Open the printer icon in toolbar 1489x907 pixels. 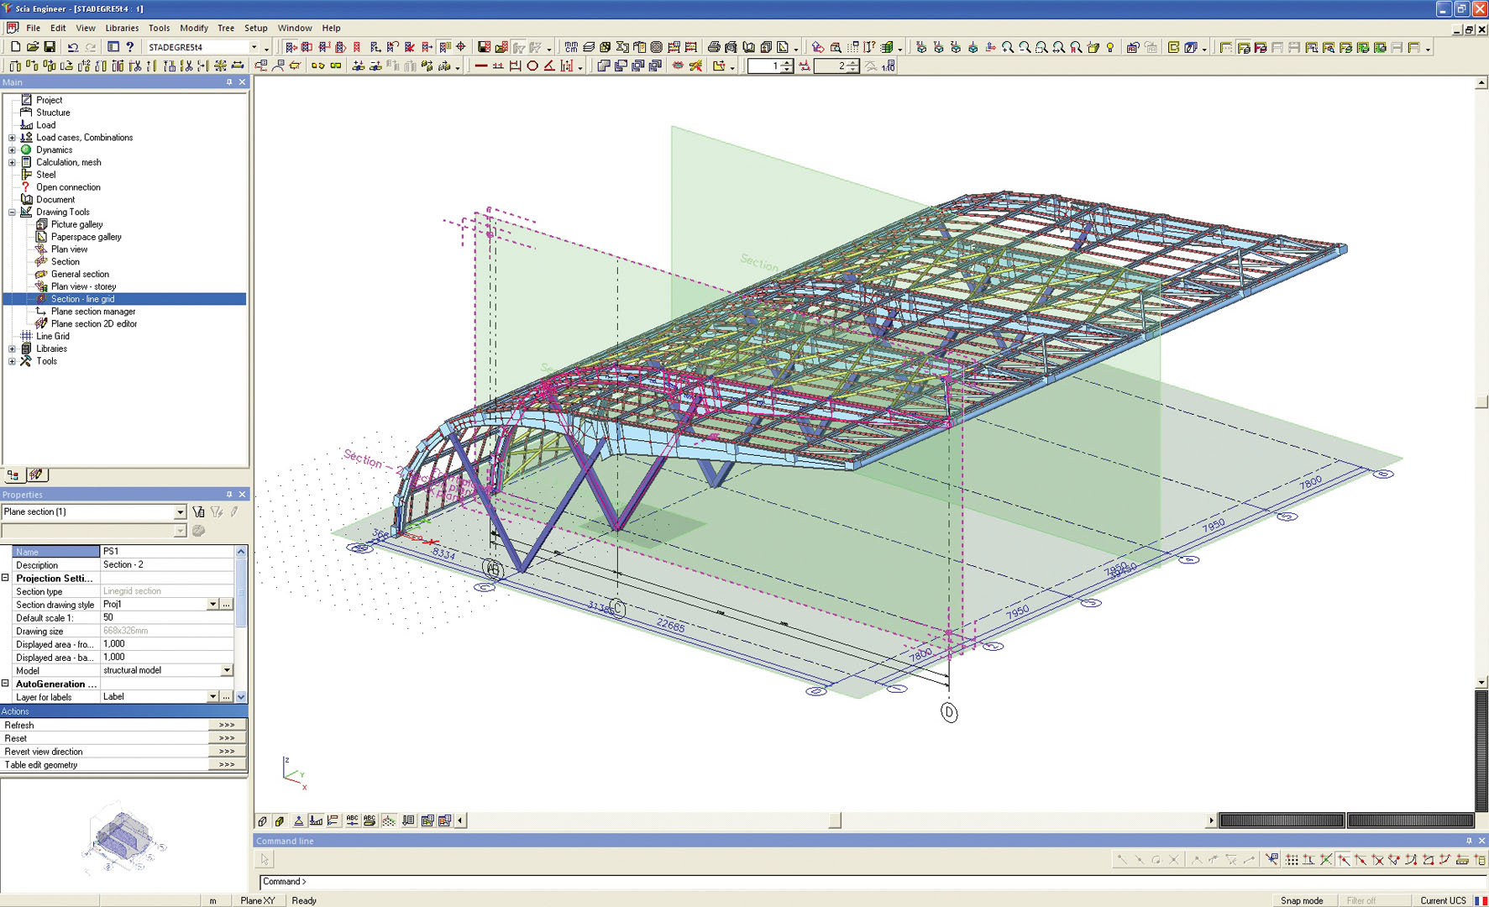(x=713, y=47)
